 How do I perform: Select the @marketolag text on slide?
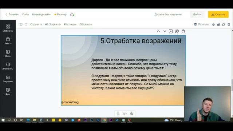pos(70,102)
